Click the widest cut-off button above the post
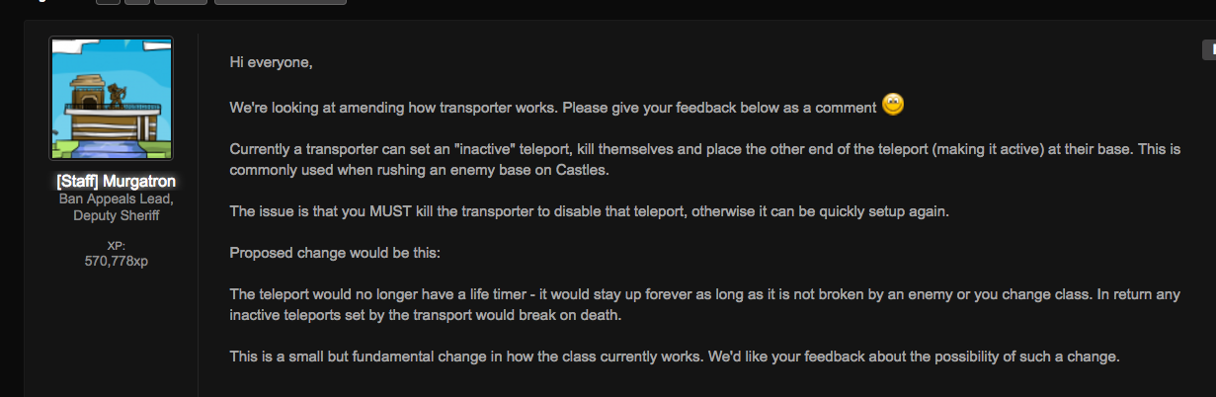1216x397 pixels. click(281, 2)
